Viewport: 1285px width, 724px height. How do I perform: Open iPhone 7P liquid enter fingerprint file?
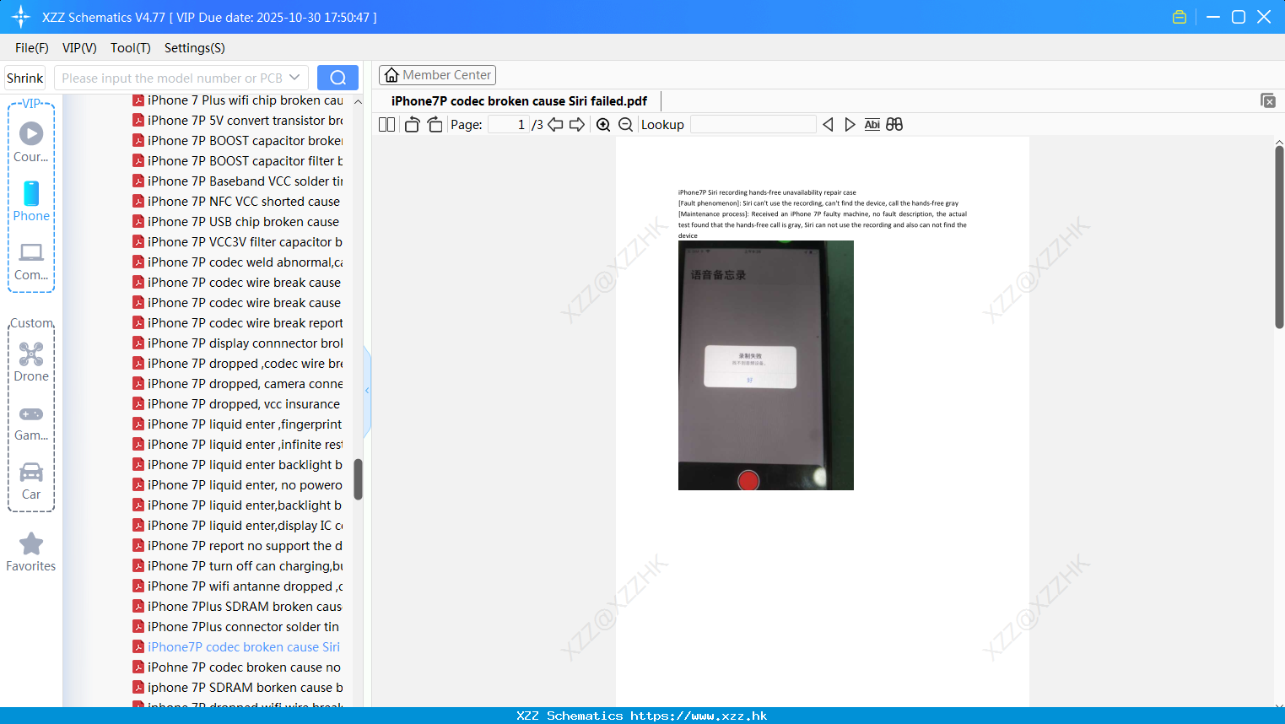point(238,424)
